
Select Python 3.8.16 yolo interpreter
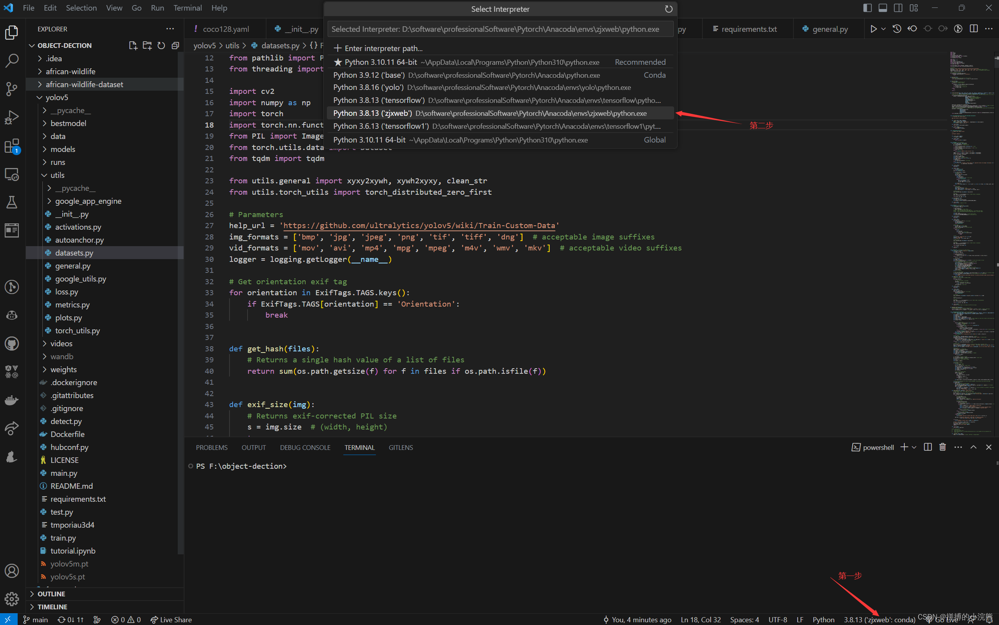click(500, 88)
